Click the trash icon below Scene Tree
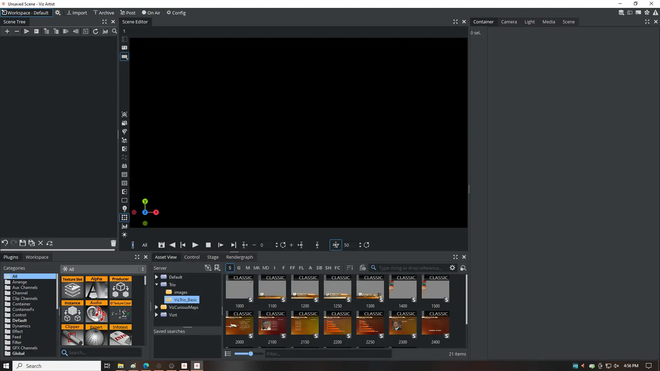660x371 pixels. pyautogui.click(x=113, y=243)
